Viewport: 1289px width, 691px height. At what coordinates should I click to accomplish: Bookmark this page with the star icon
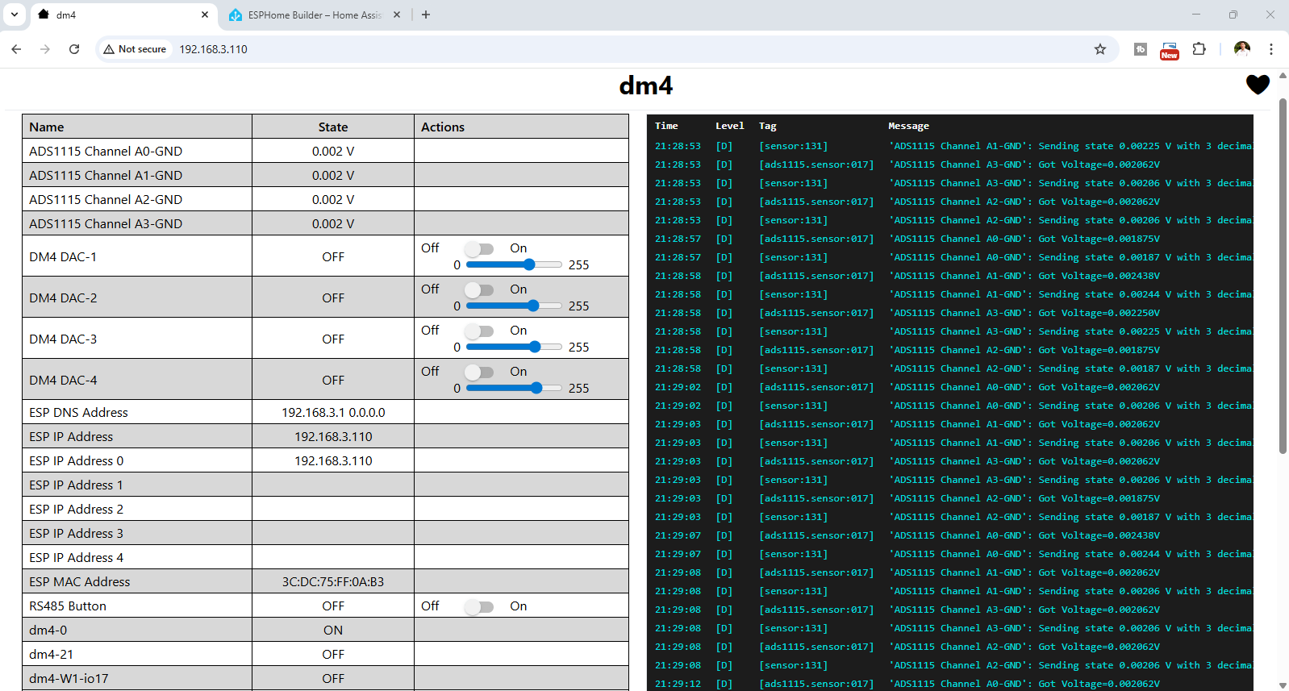click(x=1099, y=49)
